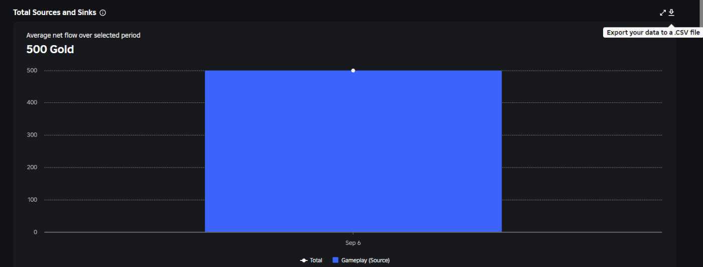Image resolution: width=703 pixels, height=267 pixels.
Task: Click the 200 y-axis label
Action: (x=32, y=167)
